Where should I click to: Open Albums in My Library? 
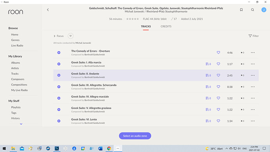coord(16,63)
